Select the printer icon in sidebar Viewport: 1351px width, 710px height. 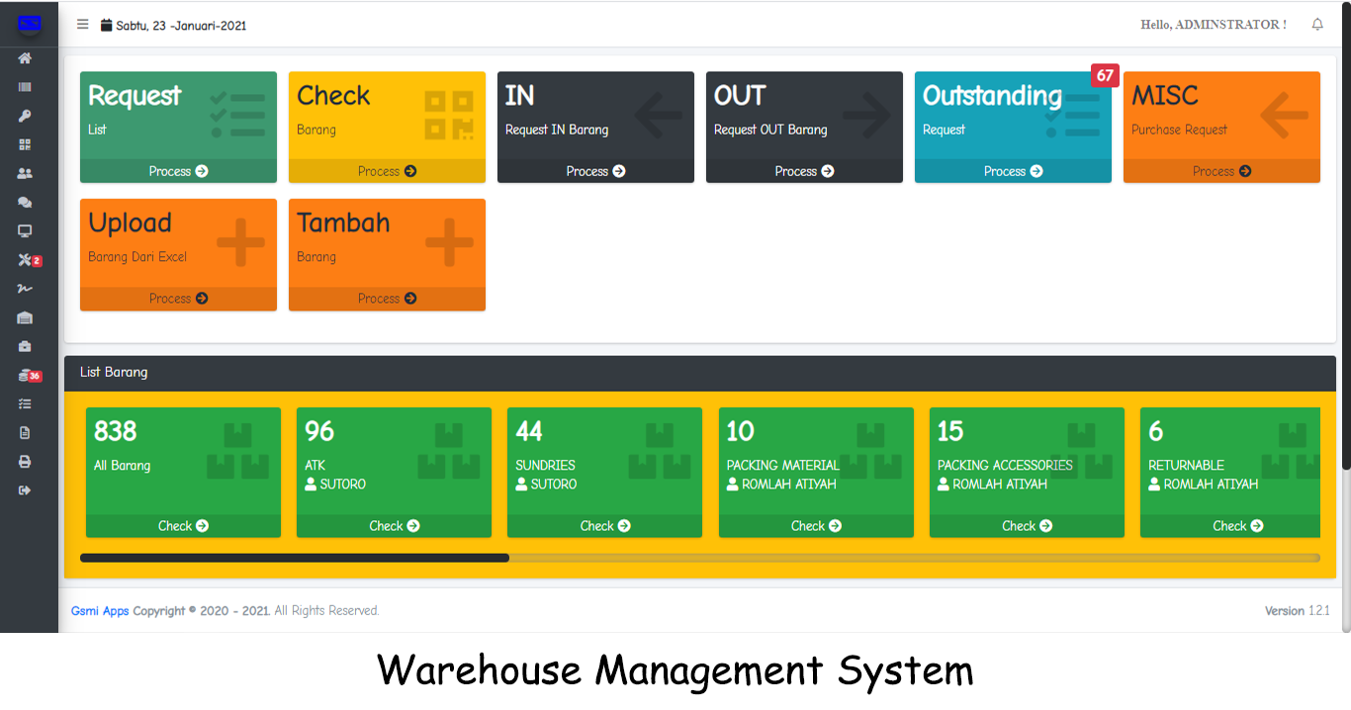click(25, 462)
